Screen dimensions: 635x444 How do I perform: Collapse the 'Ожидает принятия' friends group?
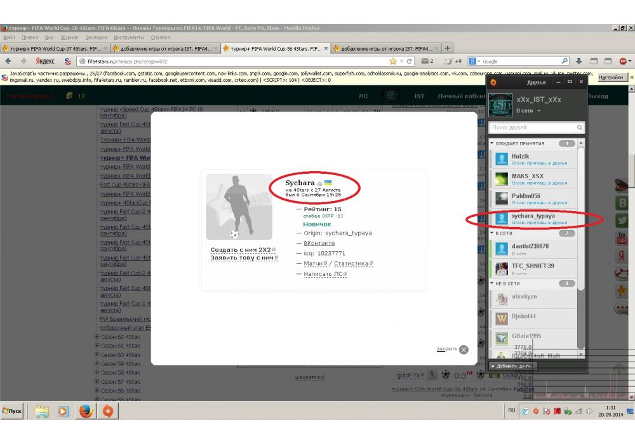(492, 143)
